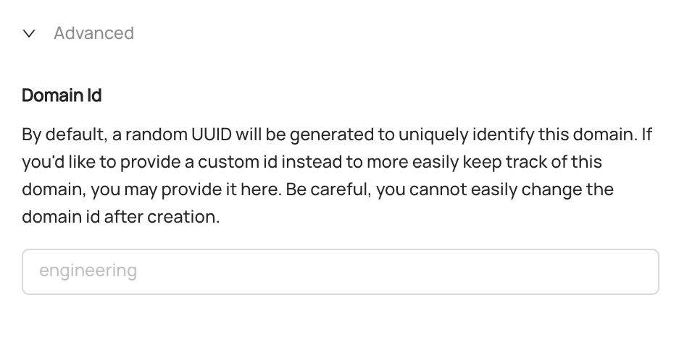The image size is (700, 347).
Task: Click the phrase 'this domain. If' in description
Action: point(595,134)
